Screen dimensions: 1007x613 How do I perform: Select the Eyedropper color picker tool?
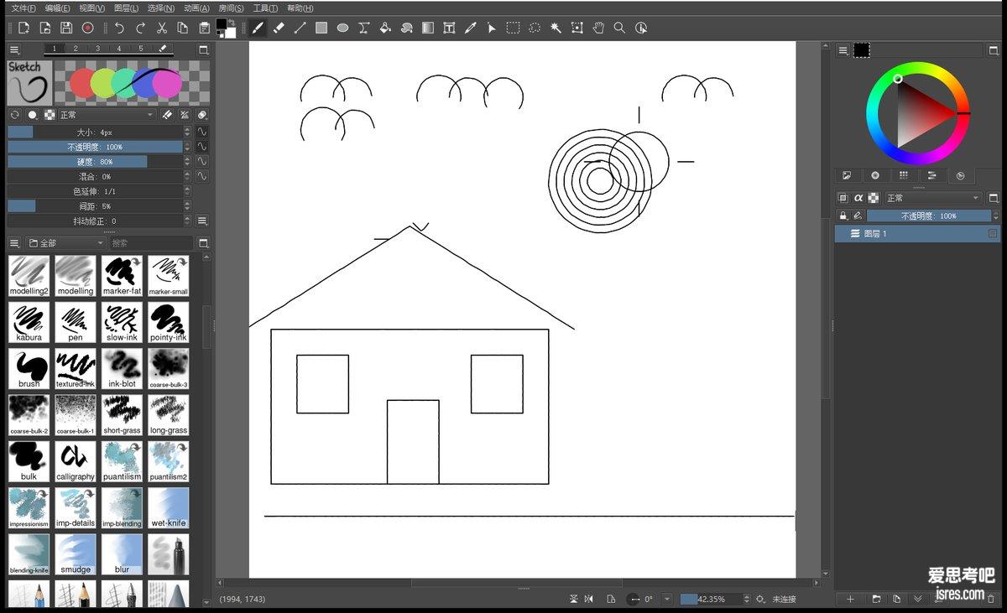471,28
